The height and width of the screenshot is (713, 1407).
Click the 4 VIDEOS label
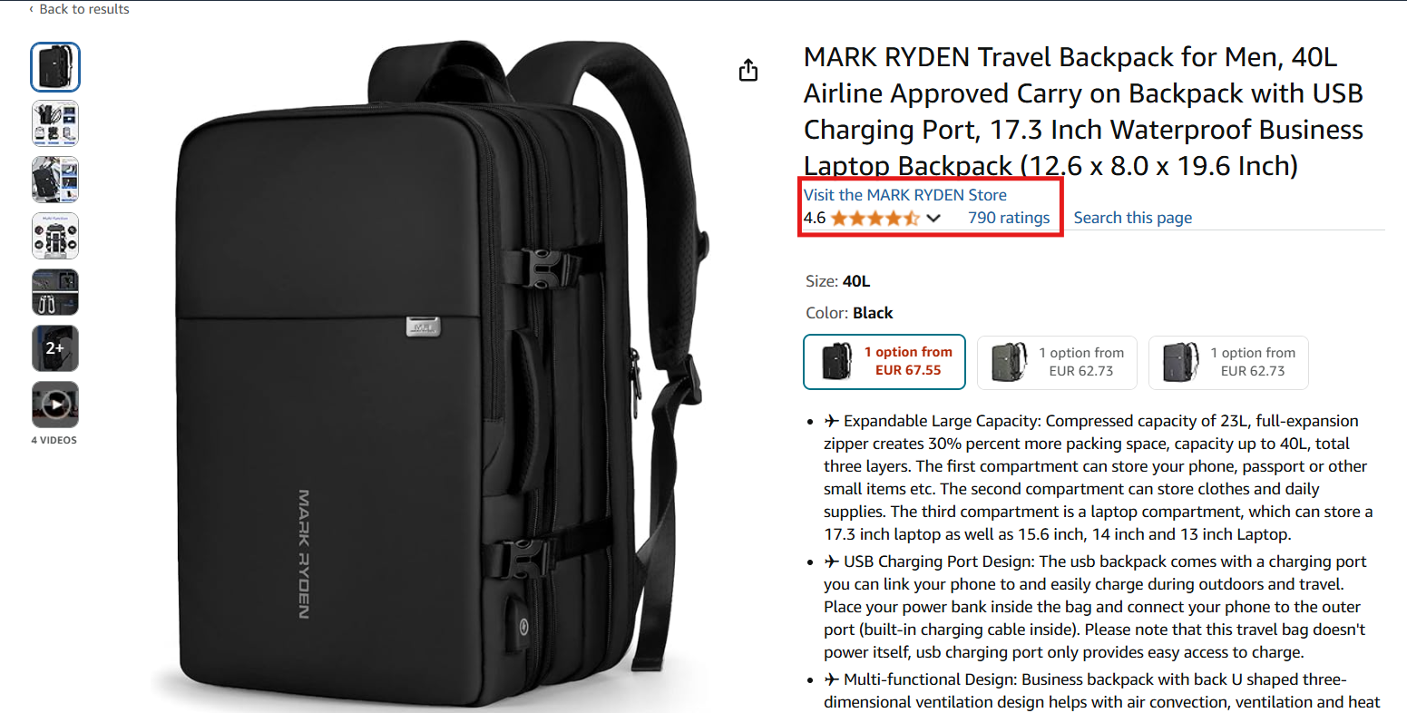pos(54,440)
